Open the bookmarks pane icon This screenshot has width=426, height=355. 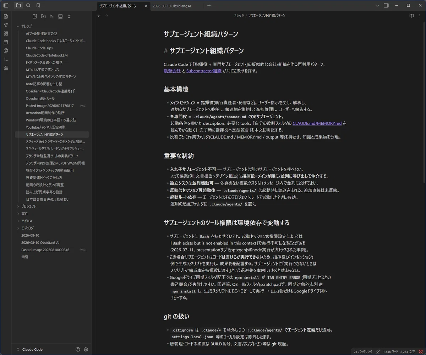pos(38,5)
